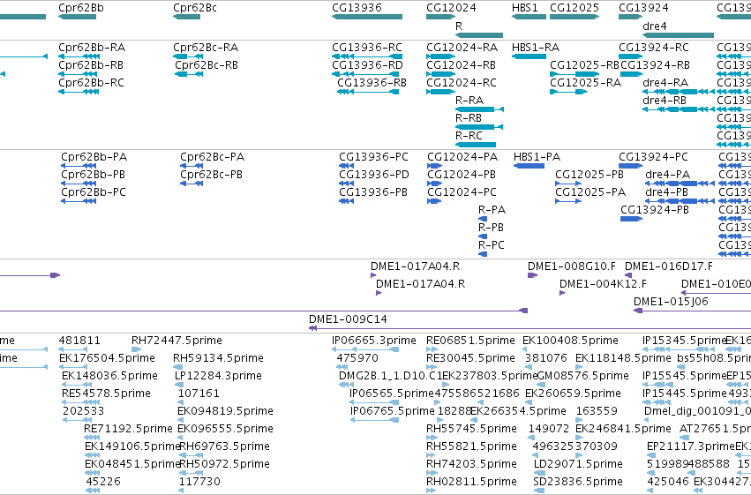This screenshot has width=751, height=495.
Task: Open transcript Cpr62Bc-RA
Action: [x=206, y=48]
